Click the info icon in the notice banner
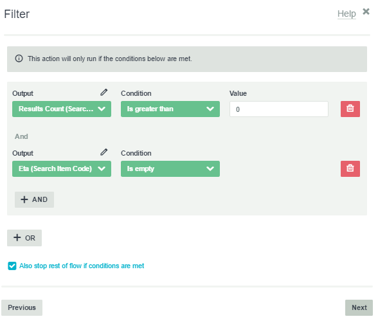 (x=19, y=59)
